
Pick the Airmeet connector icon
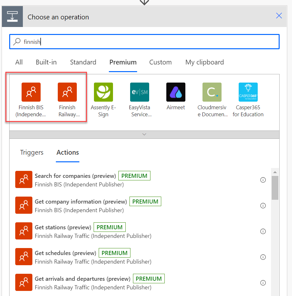176,92
